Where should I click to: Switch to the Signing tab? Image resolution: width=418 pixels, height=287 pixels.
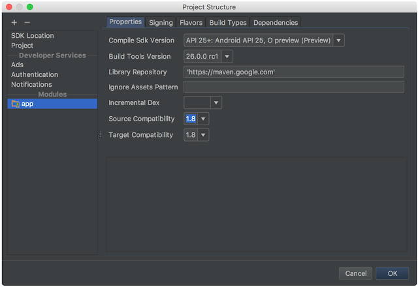[x=161, y=23]
